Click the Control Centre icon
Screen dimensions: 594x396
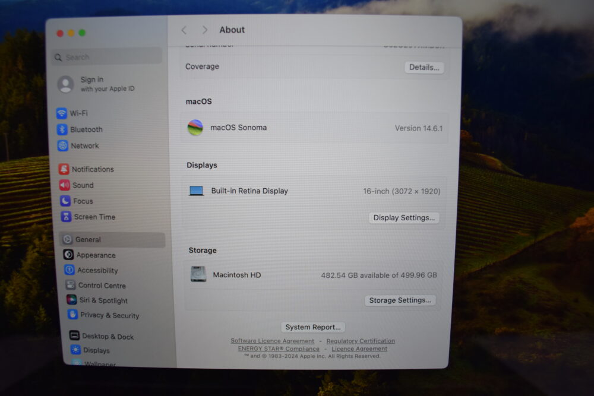pos(71,285)
